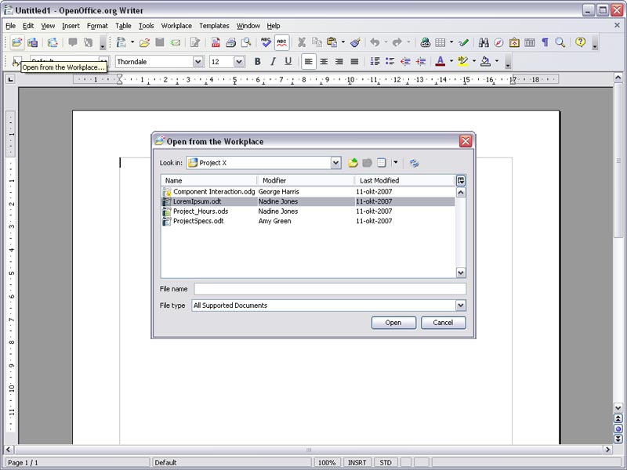Expand the Look in Project X dropdown
The image size is (627, 470).
[335, 163]
